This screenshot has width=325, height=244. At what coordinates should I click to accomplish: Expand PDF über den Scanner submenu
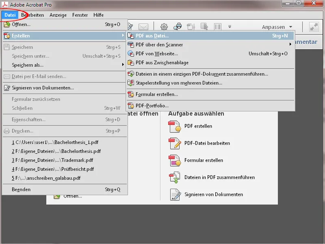pos(210,45)
